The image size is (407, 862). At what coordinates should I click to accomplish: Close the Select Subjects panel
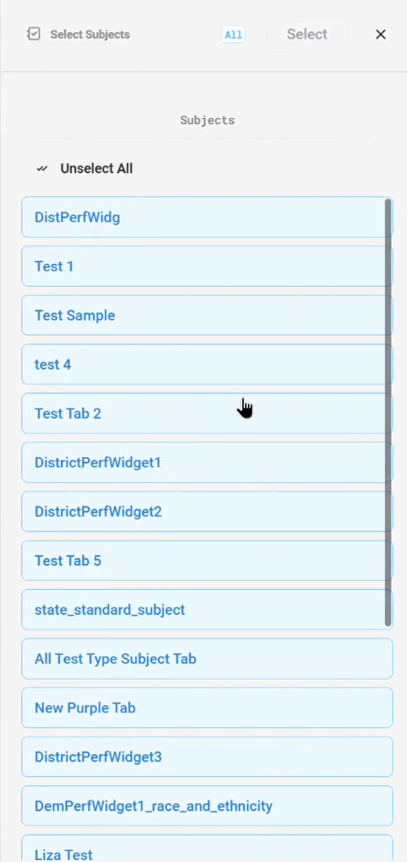pyautogui.click(x=380, y=34)
